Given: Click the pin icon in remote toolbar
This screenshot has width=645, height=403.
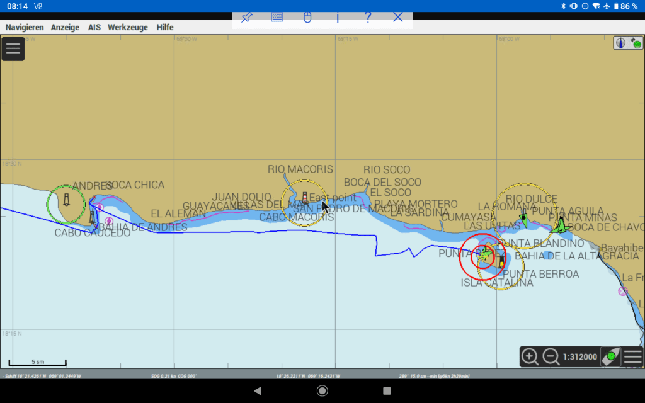Looking at the screenshot, I should coord(247,18).
